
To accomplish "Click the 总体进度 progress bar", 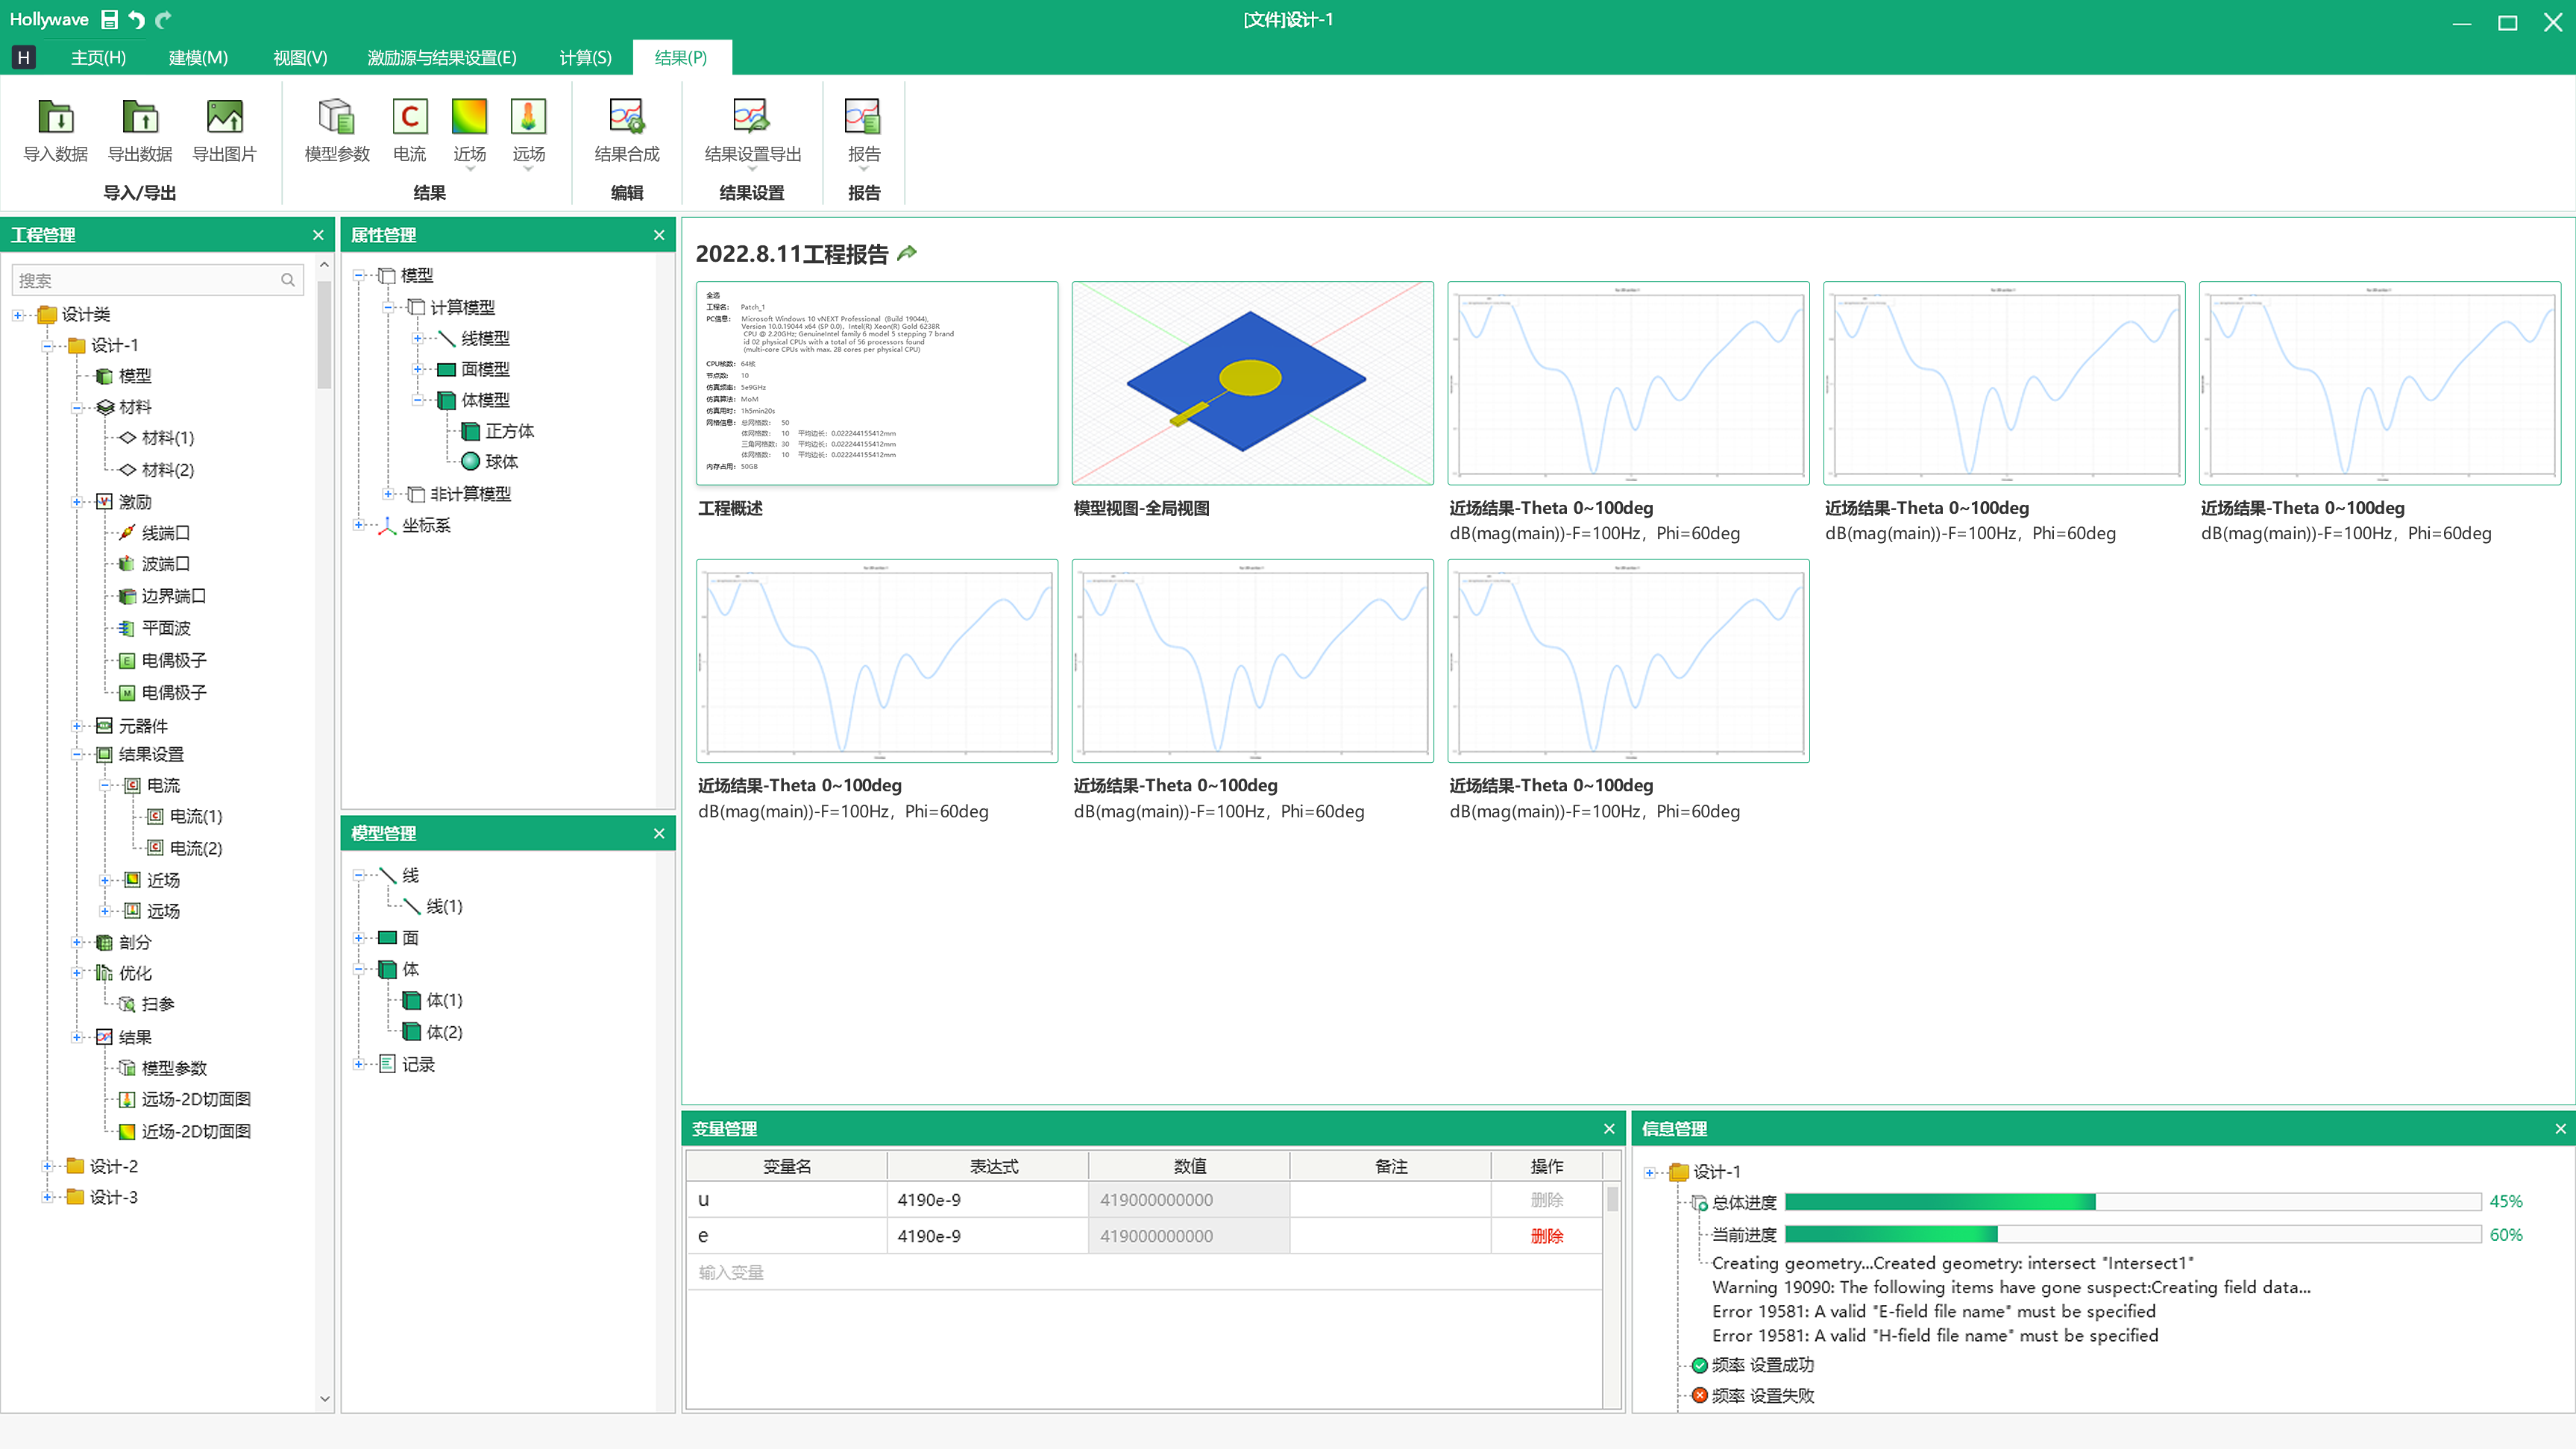I will (x=2132, y=1201).
